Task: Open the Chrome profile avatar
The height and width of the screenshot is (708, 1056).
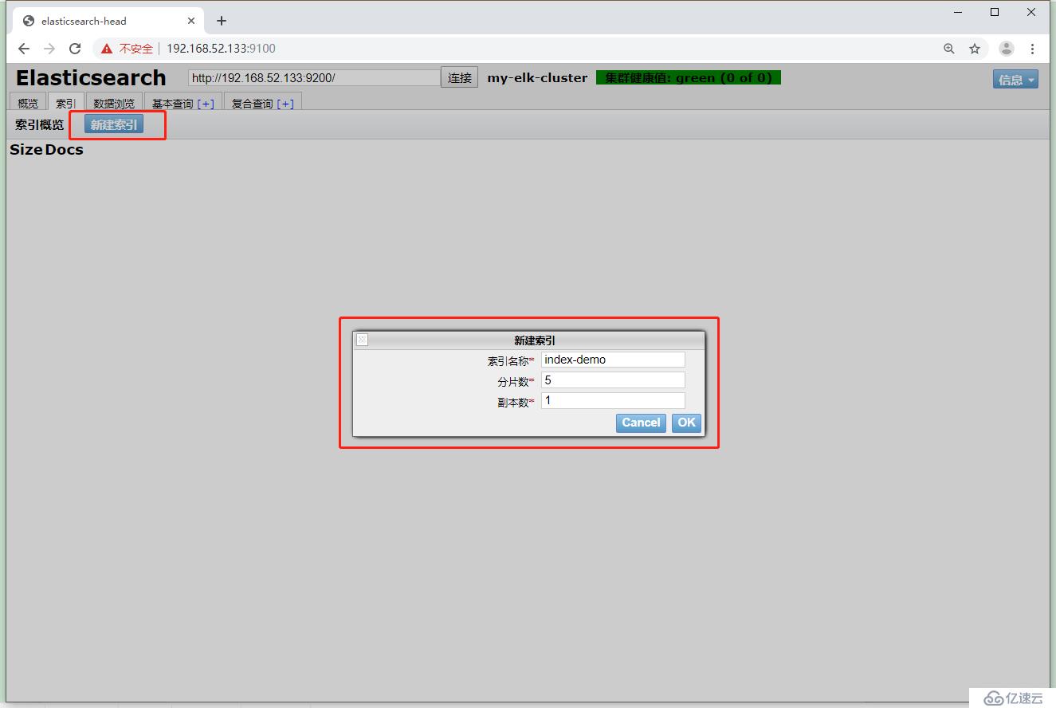Action: (x=1007, y=49)
